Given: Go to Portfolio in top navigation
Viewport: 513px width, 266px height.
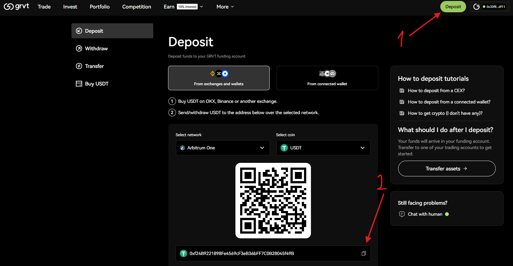Looking at the screenshot, I should point(100,7).
